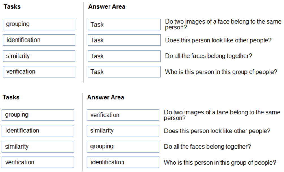Select the 'similarity' answer in the answered Answer Area
The height and width of the screenshot is (172, 284).
click(x=123, y=131)
